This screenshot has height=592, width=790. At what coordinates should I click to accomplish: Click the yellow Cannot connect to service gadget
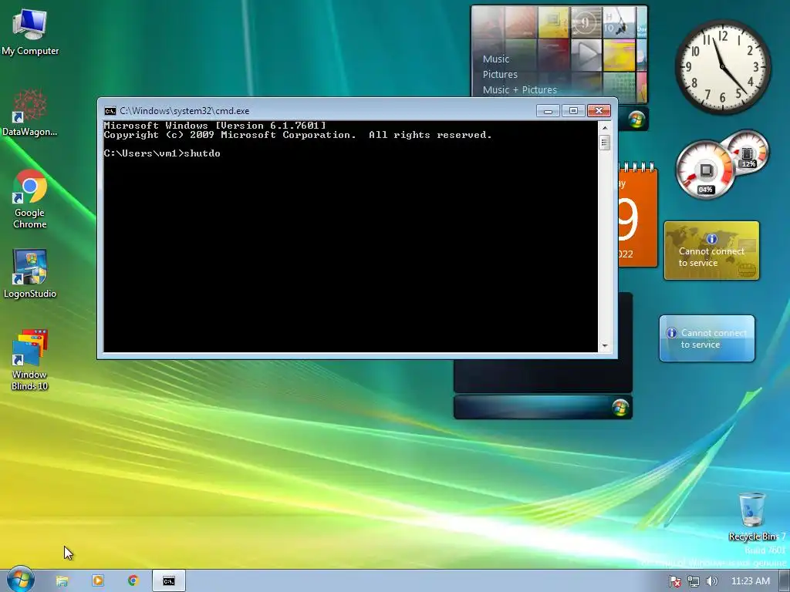[x=711, y=251]
